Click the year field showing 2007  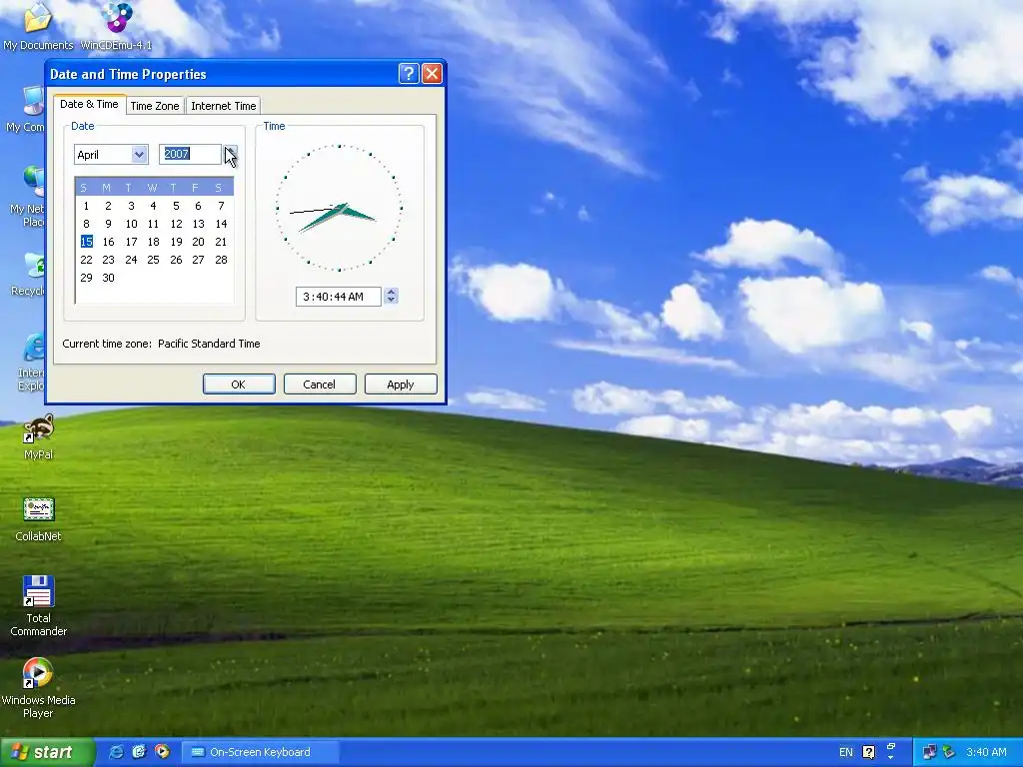click(x=190, y=154)
